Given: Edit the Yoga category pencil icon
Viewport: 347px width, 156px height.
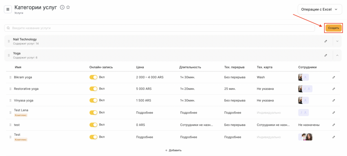Looking at the screenshot, I should (x=326, y=55).
